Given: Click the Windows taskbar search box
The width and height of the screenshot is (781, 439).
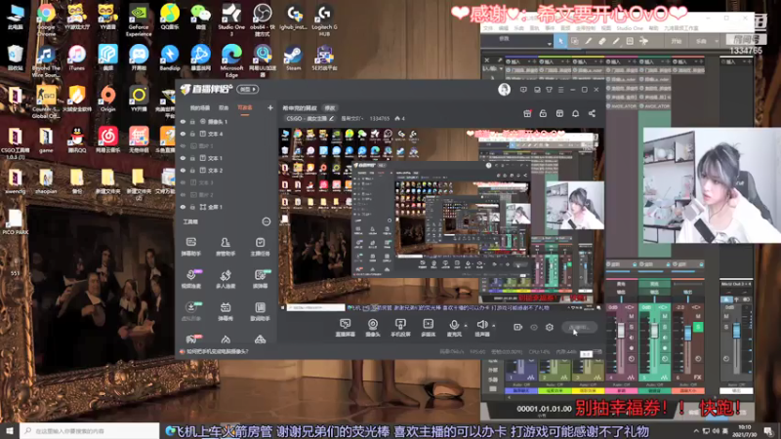Looking at the screenshot, I should 90,431.
